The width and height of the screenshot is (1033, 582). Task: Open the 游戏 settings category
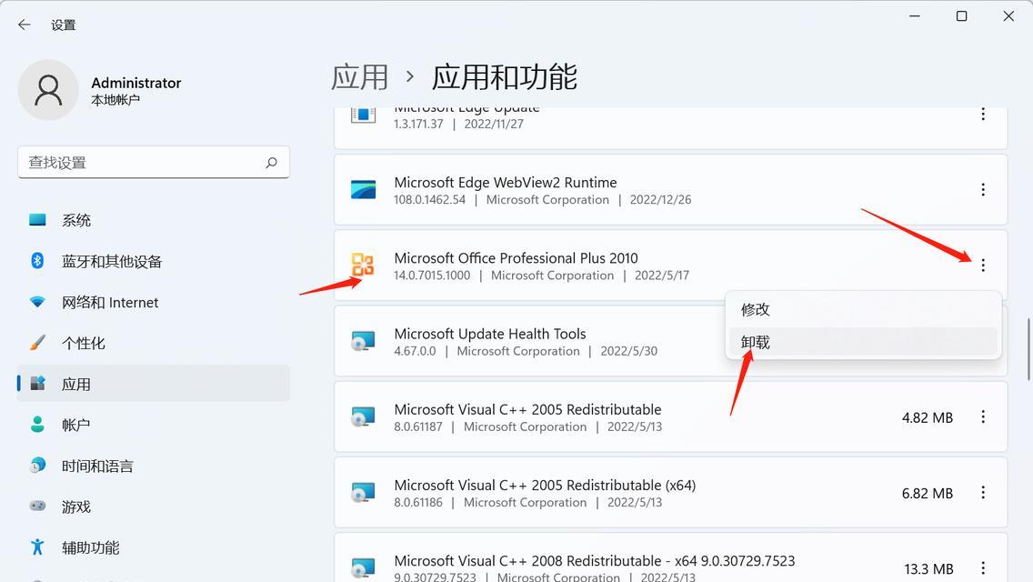click(154, 507)
